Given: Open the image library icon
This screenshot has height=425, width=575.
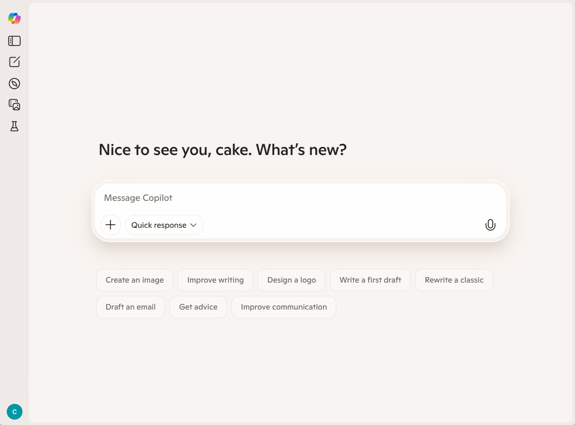Looking at the screenshot, I should coord(14,105).
